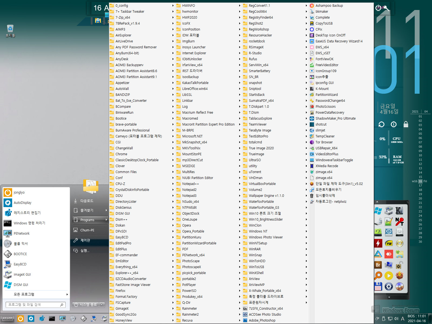Viewport: 432px width, 324px height.
Task: Open the orange magnifier search dock icon
Action: 378,276
